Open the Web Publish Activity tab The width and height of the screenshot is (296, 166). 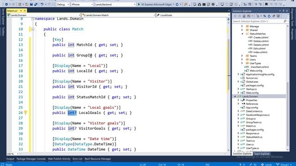pos(59,159)
